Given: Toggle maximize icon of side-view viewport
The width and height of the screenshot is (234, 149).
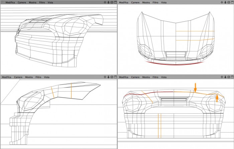Looking at the screenshot, I should pos(116,77).
